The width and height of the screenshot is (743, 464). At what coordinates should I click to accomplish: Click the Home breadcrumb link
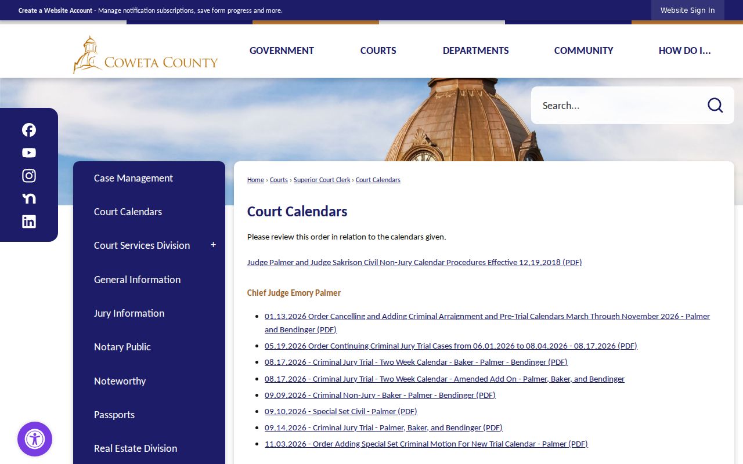coord(255,180)
